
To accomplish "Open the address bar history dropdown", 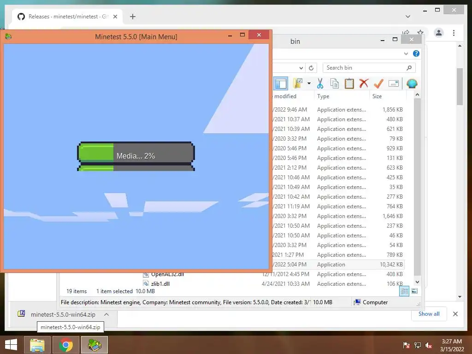I will (x=301, y=68).
